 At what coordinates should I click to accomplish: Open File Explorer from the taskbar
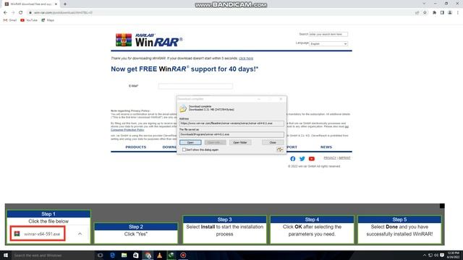[124, 255]
